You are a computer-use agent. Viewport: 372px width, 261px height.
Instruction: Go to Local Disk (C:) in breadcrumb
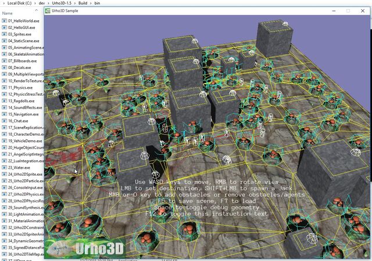point(19,3)
